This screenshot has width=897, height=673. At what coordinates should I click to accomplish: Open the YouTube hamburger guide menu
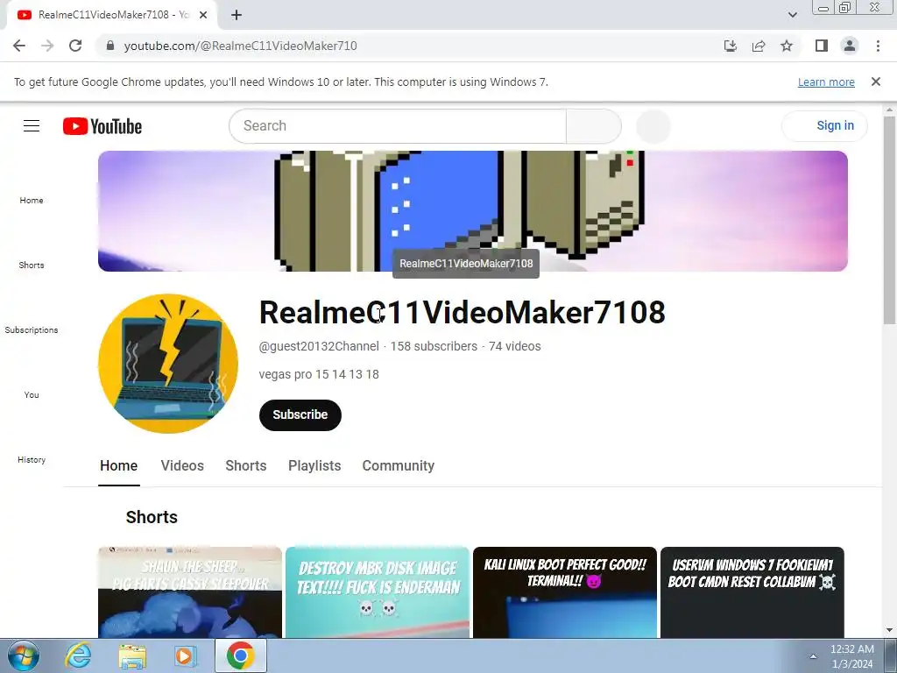[32, 126]
